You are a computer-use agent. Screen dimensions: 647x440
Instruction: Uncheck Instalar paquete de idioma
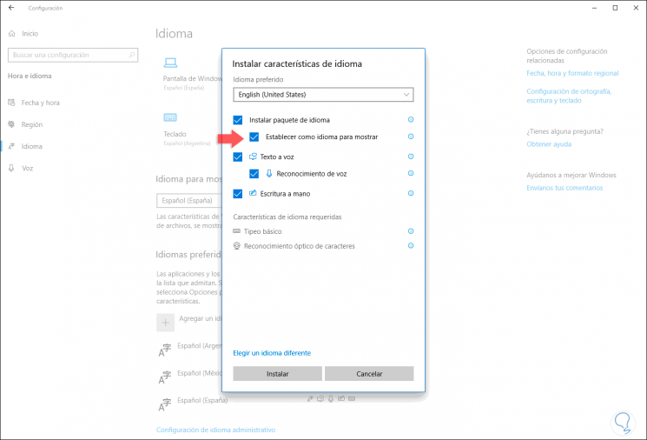click(x=238, y=120)
